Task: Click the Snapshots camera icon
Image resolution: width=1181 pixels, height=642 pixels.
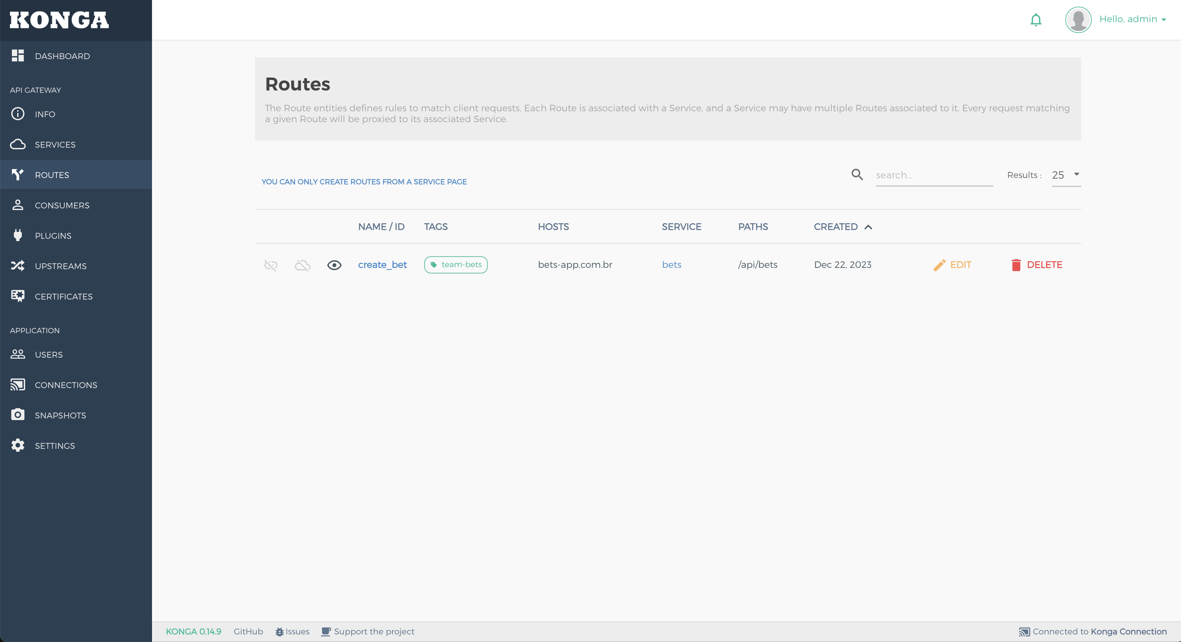Action: 18,415
